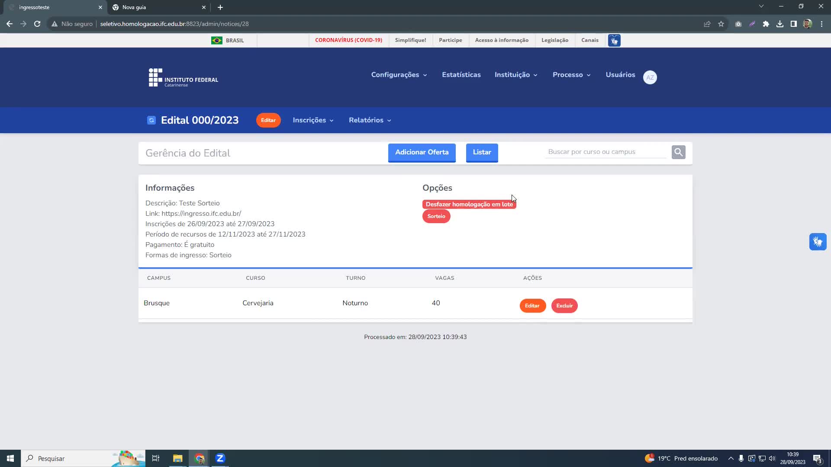The height and width of the screenshot is (467, 831).
Task: Click the Adicionar Oferta button
Action: (x=422, y=153)
